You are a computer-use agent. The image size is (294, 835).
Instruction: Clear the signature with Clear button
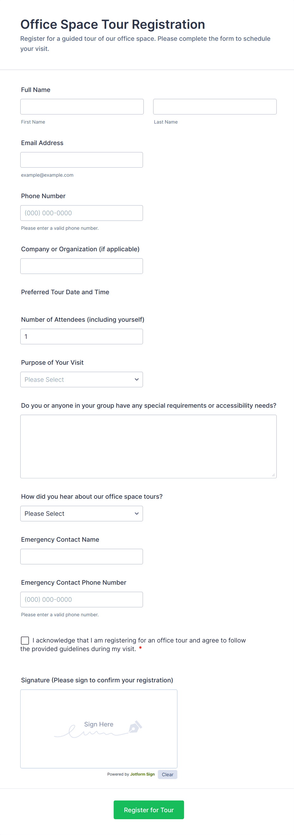pos(167,774)
